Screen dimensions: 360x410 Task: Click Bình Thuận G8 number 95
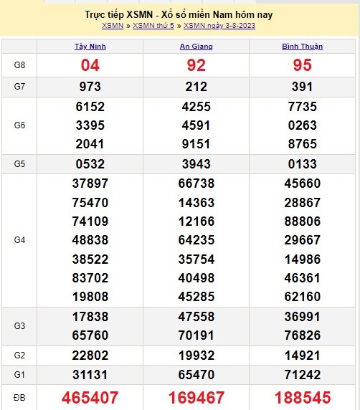point(303,65)
